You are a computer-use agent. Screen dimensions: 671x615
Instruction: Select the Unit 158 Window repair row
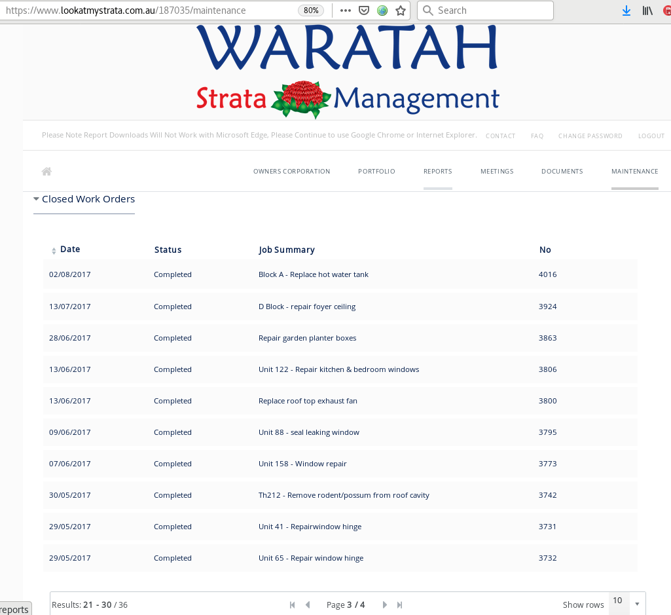pyautogui.click(x=340, y=464)
